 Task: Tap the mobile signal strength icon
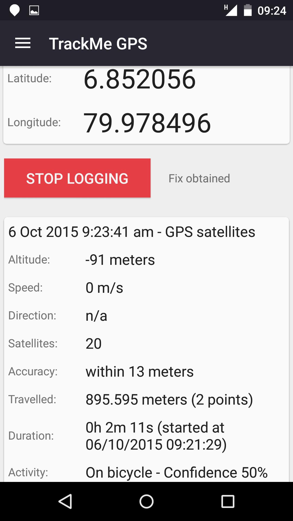(231, 11)
